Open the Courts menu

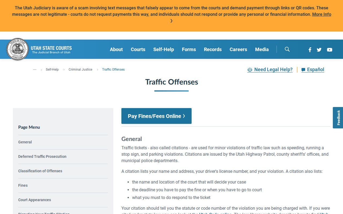[x=138, y=49]
